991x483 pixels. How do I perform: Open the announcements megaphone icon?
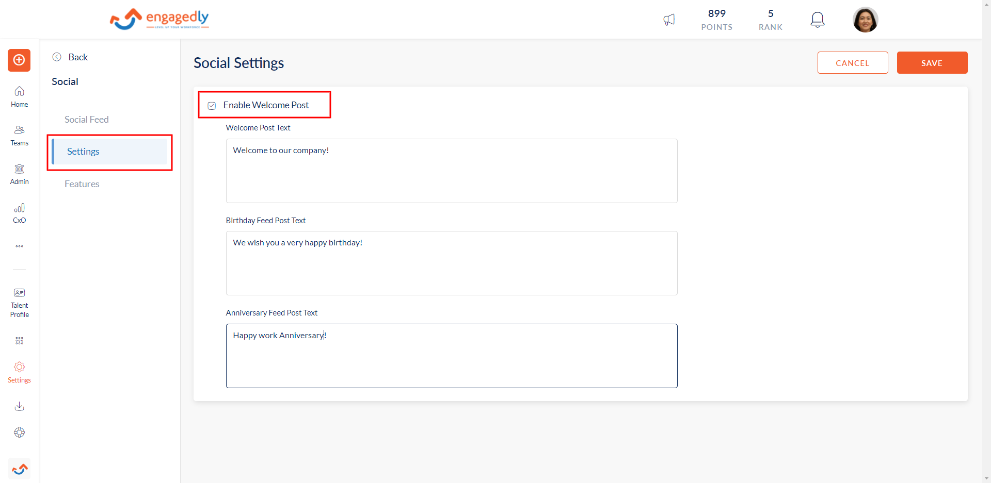click(x=669, y=20)
